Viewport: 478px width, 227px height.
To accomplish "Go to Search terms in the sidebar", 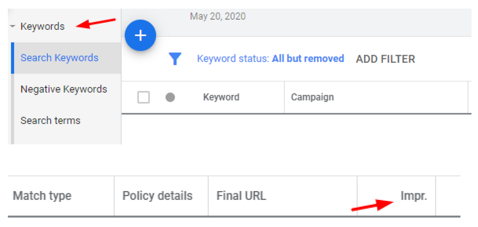I will 50,121.
